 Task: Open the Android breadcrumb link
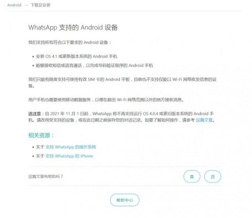[x=14, y=5]
